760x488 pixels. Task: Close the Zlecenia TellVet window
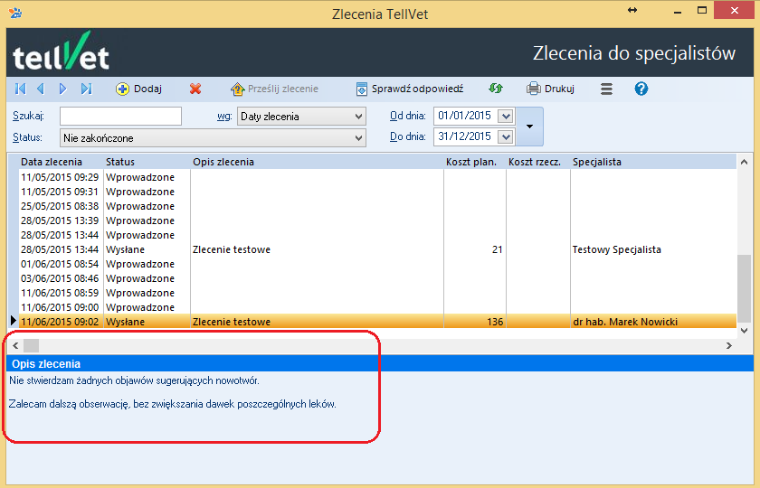pyautogui.click(x=735, y=10)
